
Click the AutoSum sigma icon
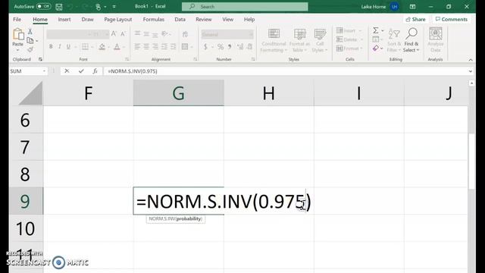coord(376,30)
